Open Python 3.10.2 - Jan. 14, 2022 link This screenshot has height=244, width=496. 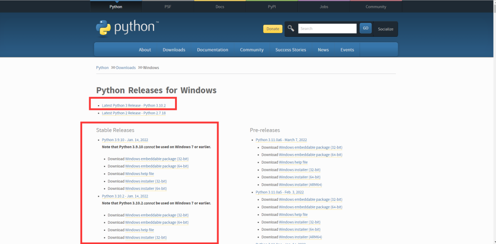coord(125,196)
